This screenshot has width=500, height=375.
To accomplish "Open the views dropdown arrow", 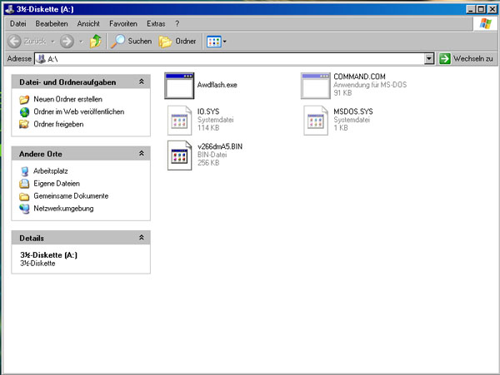I will 225,42.
